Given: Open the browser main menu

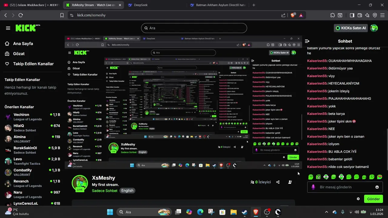Looking at the screenshot, I should 383,15.
